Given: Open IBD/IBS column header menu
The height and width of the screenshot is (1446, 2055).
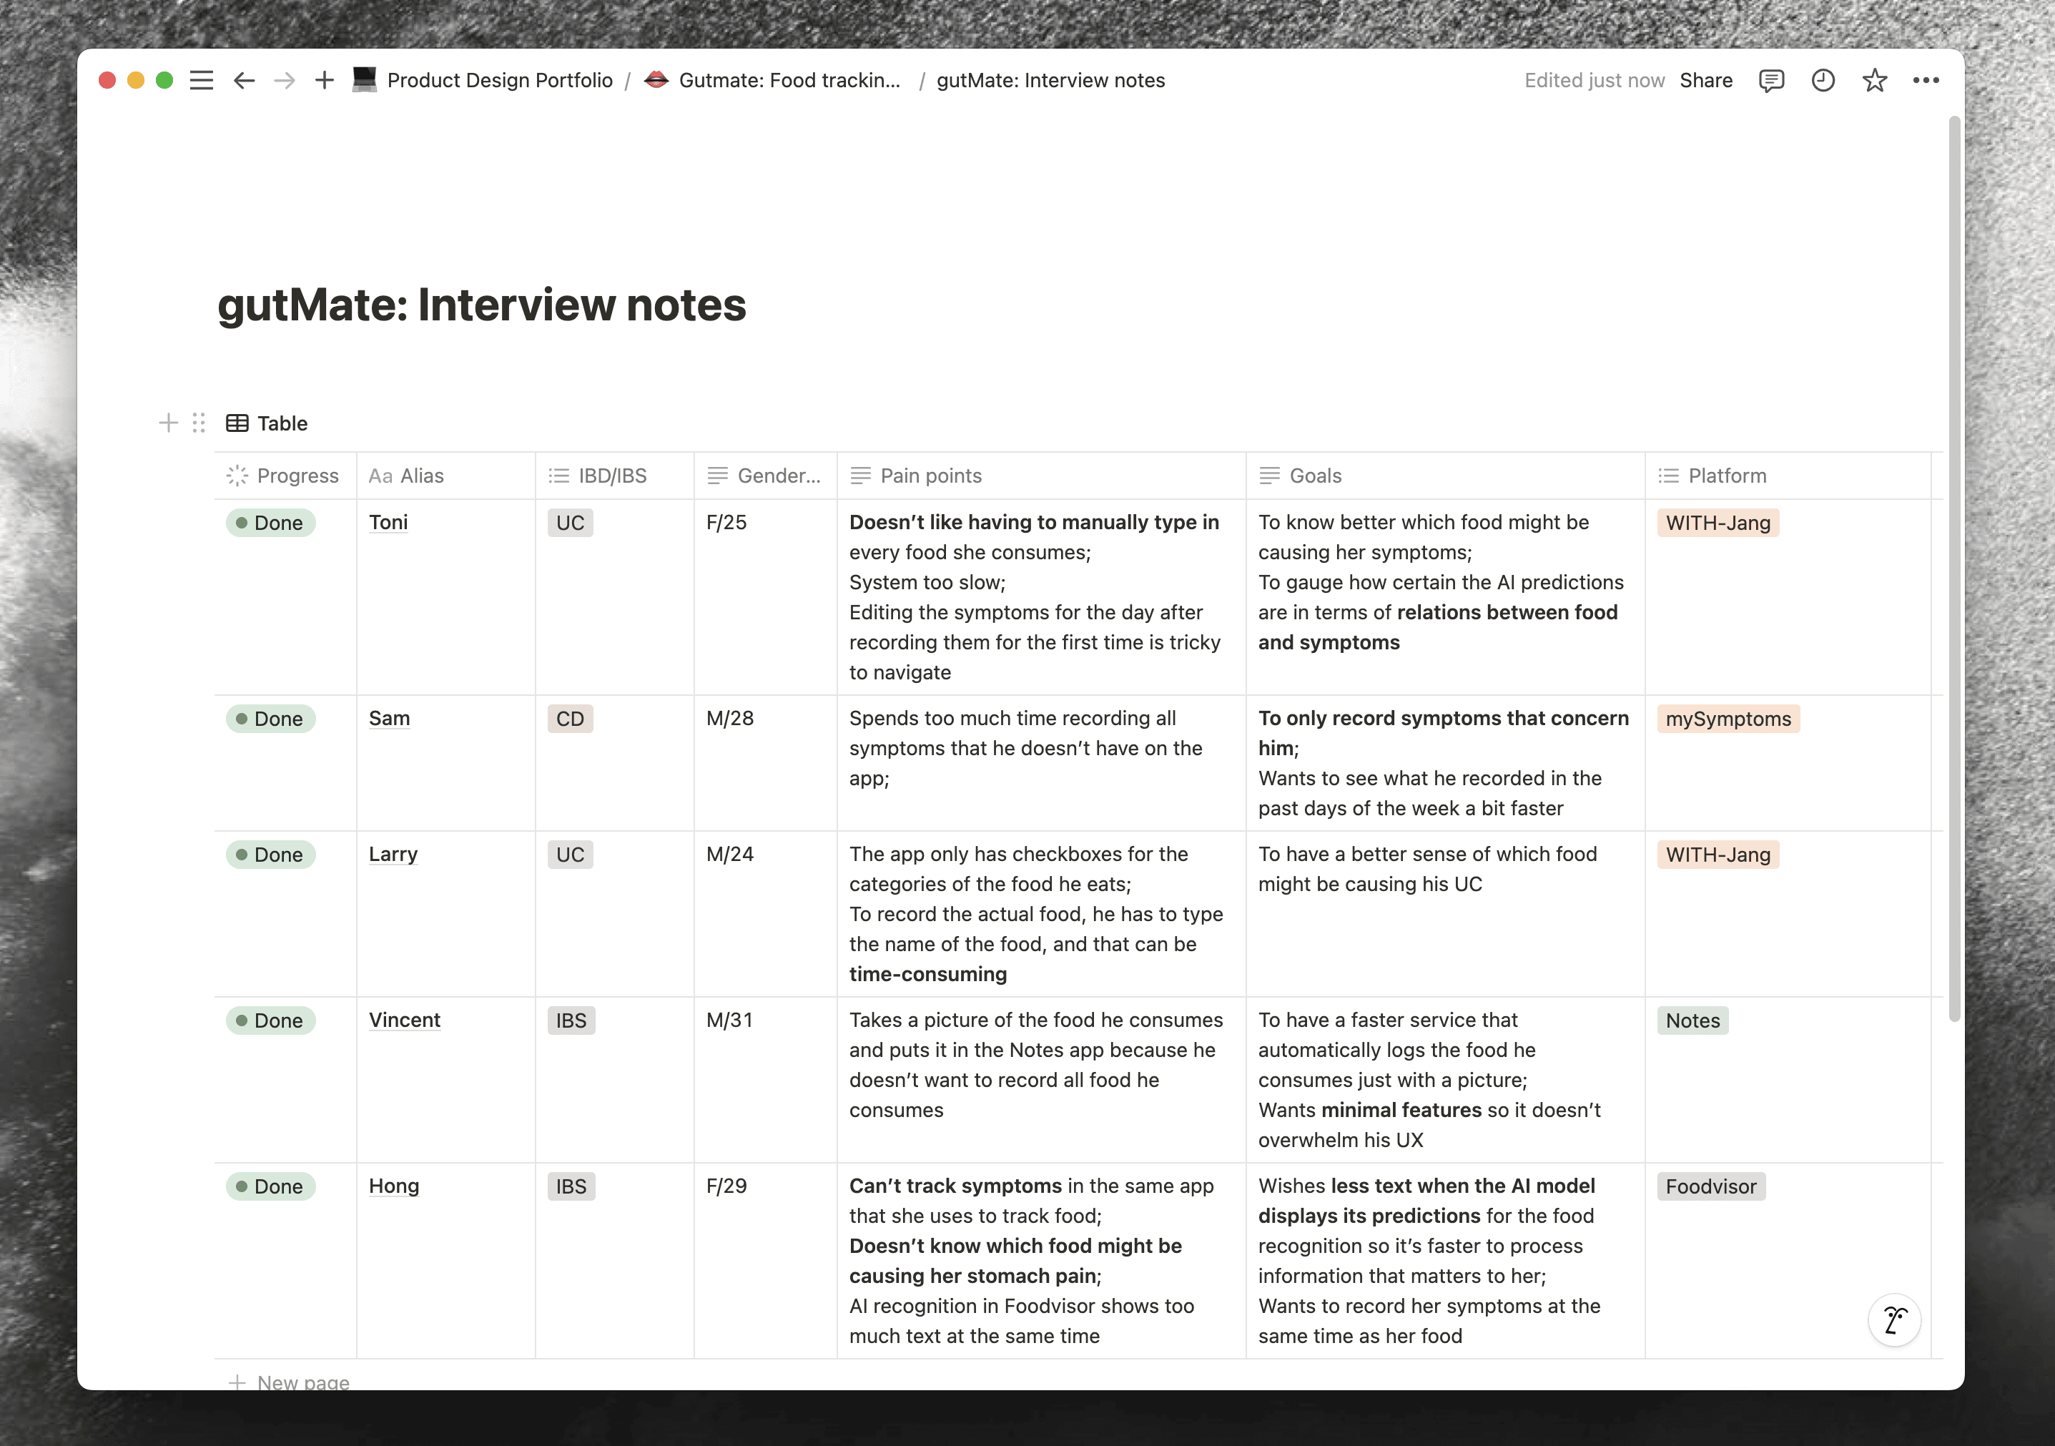Looking at the screenshot, I should tap(615, 476).
